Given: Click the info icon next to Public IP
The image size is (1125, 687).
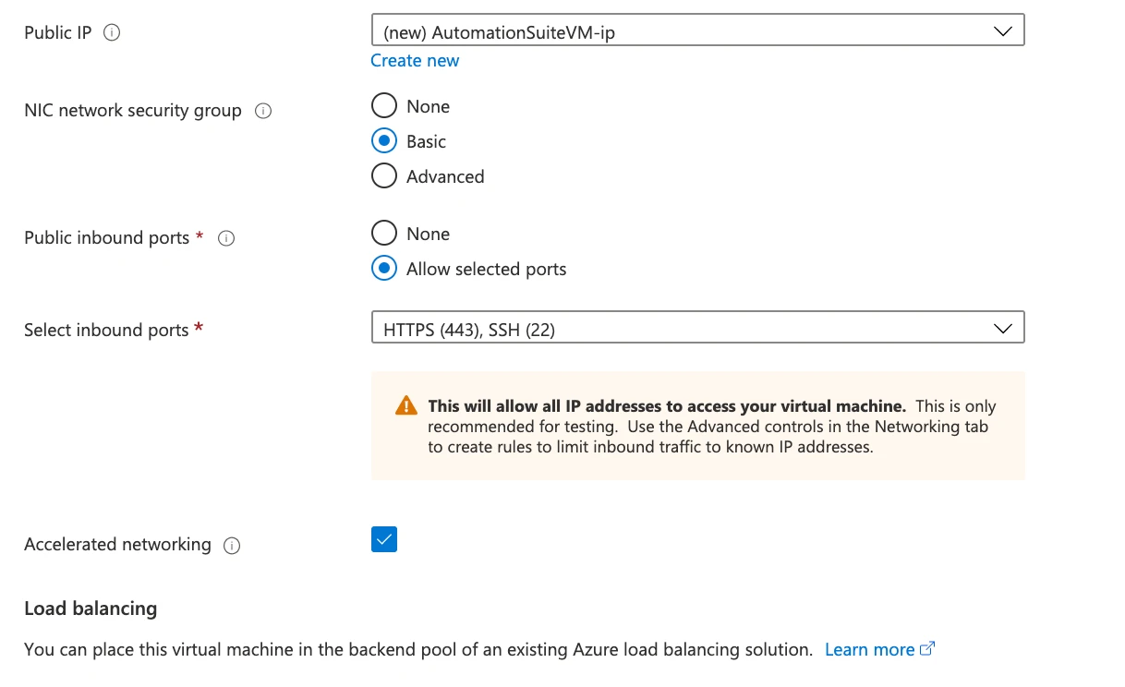Looking at the screenshot, I should coord(112,32).
